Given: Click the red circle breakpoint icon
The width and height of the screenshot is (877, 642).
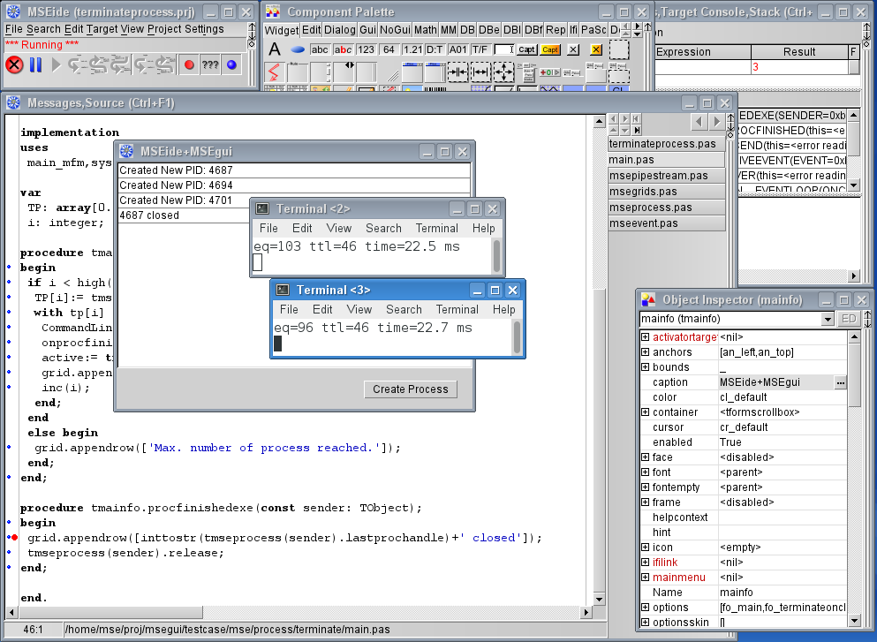Looking at the screenshot, I should pos(189,64).
